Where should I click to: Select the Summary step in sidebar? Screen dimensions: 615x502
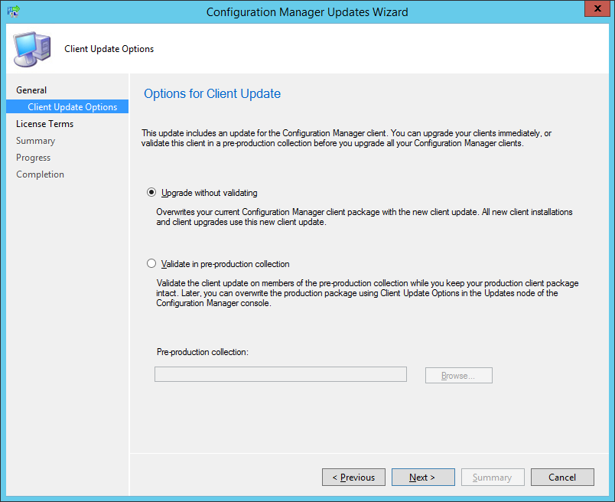[x=35, y=141]
